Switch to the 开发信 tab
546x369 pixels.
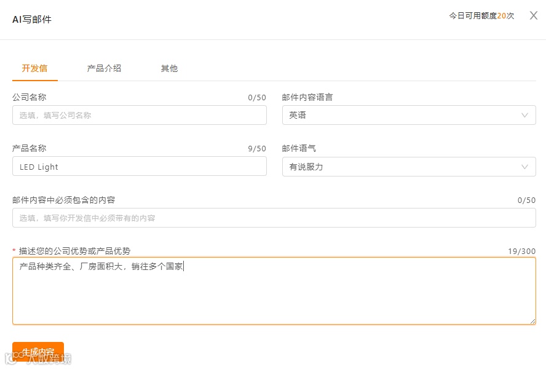[x=35, y=68]
